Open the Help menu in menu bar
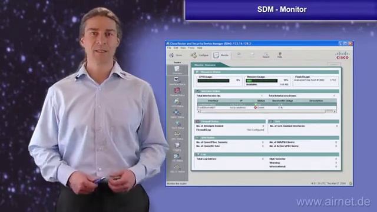Screen dimensions: 377x212 tap(200, 48)
